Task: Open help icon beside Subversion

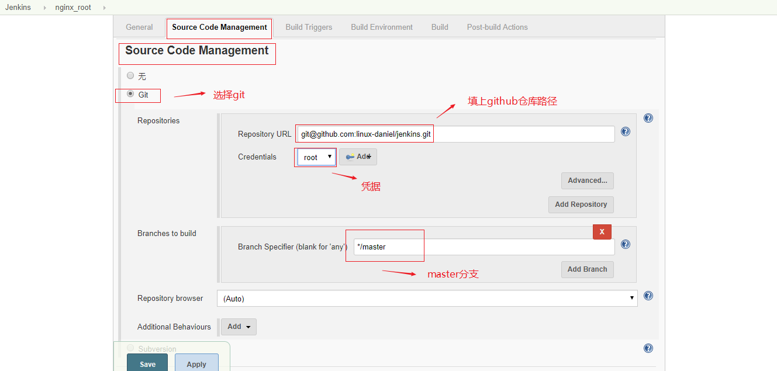Action: 648,348
